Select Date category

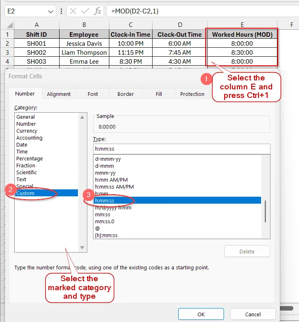coord(47,145)
